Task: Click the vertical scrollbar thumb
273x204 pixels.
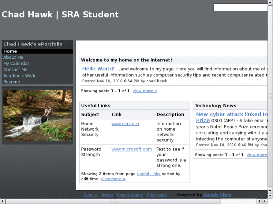Action: point(270,96)
